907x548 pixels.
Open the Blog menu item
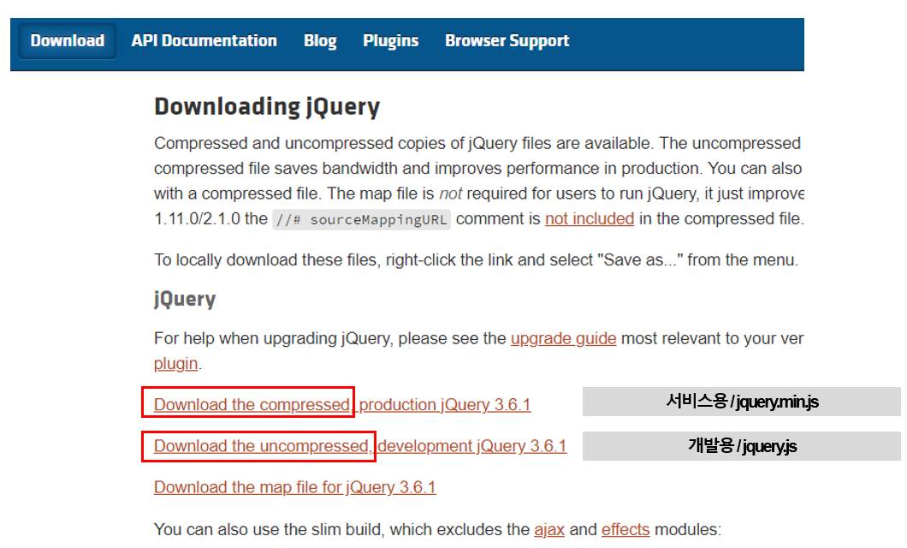coord(320,41)
